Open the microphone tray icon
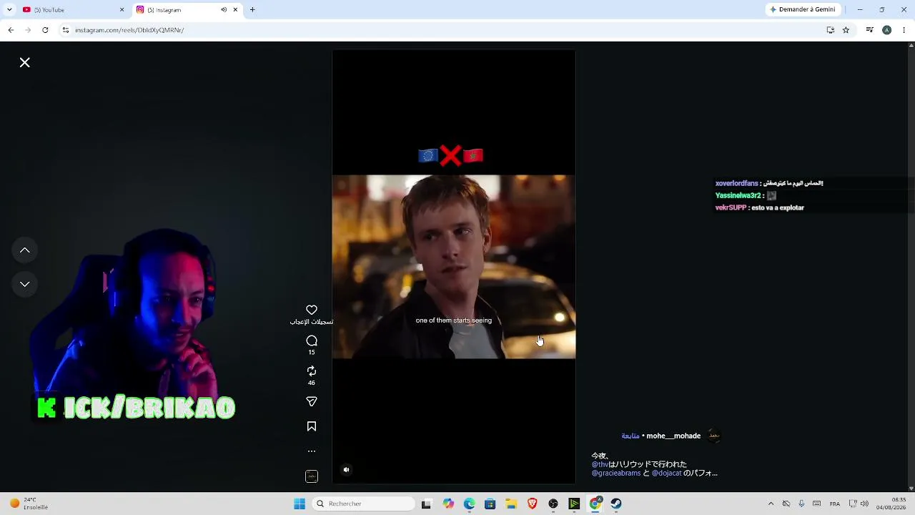 point(801,504)
